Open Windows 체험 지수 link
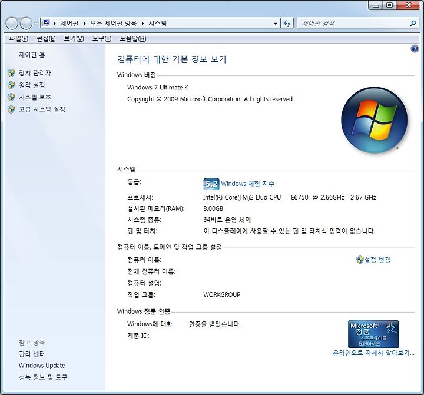Image resolution: width=424 pixels, height=395 pixels. tap(247, 184)
